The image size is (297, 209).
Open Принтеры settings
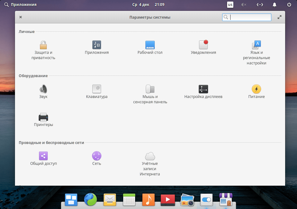(43, 118)
